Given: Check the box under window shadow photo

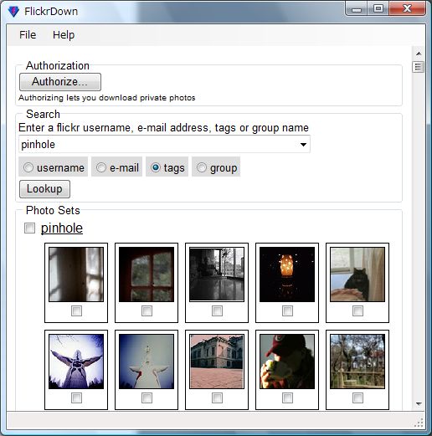Looking at the screenshot, I should [76, 310].
